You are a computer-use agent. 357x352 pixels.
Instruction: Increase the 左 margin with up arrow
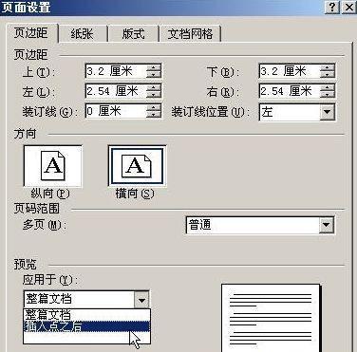pyautogui.click(x=154, y=87)
